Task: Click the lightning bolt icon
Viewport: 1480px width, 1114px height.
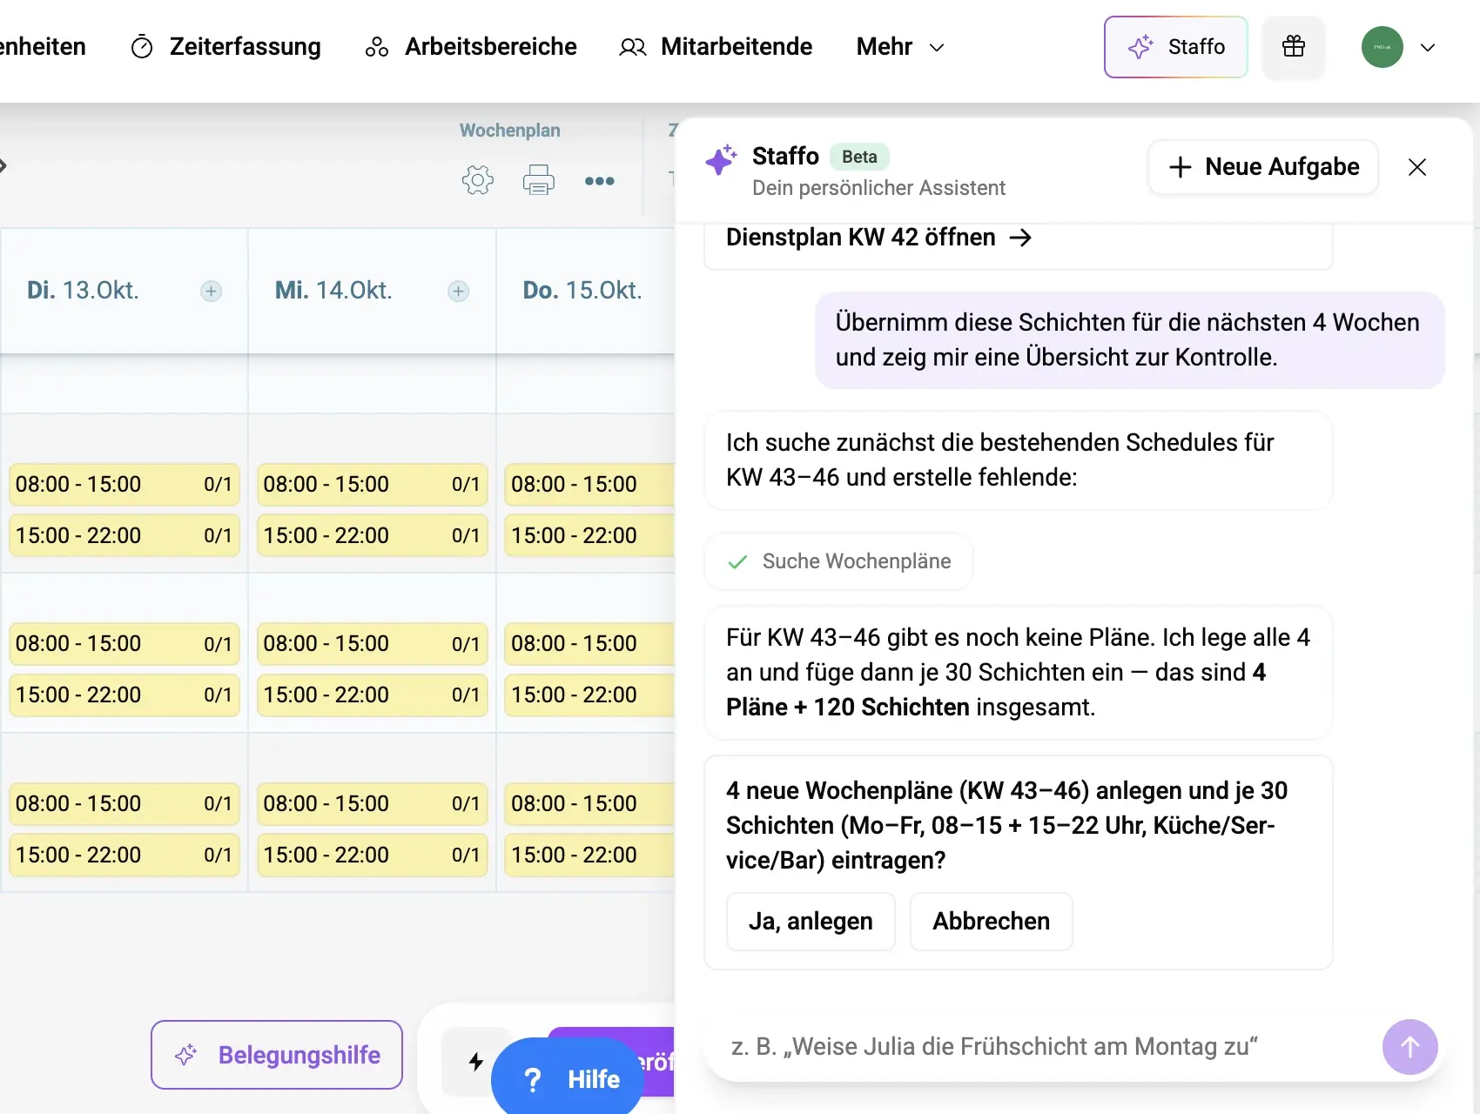Action: [475, 1061]
